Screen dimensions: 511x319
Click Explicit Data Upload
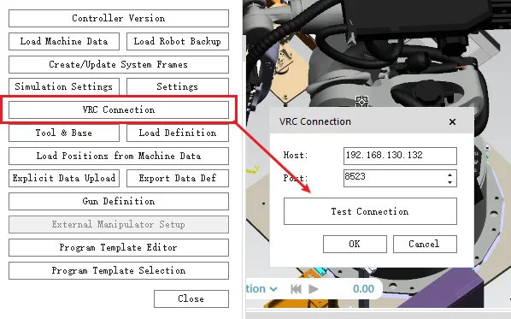(x=64, y=179)
